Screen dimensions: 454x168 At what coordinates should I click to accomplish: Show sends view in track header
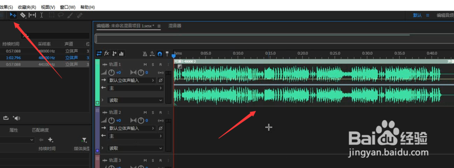click(x=114, y=53)
